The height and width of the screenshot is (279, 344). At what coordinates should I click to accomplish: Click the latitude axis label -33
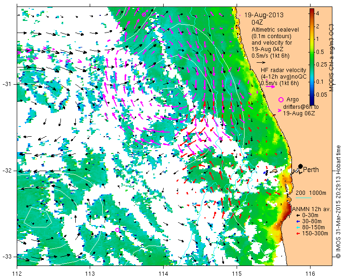(7, 257)
